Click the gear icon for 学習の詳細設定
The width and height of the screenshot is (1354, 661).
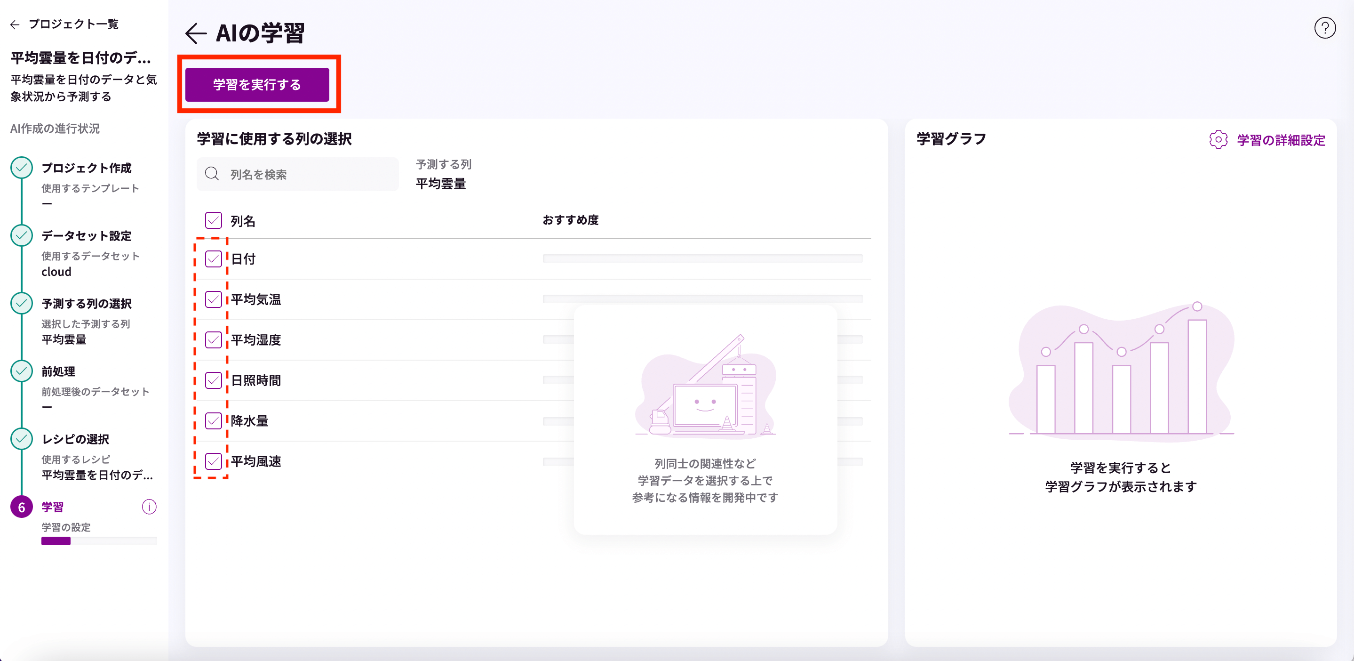1218,140
